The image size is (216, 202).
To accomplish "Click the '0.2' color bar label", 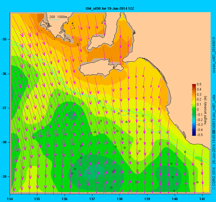I will (x=199, y=99).
